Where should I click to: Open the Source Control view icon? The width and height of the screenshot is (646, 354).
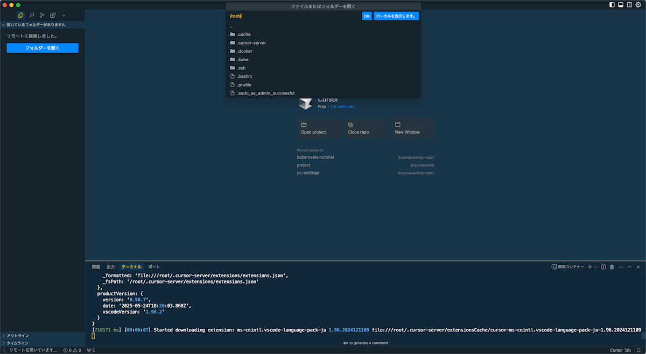tap(42, 16)
